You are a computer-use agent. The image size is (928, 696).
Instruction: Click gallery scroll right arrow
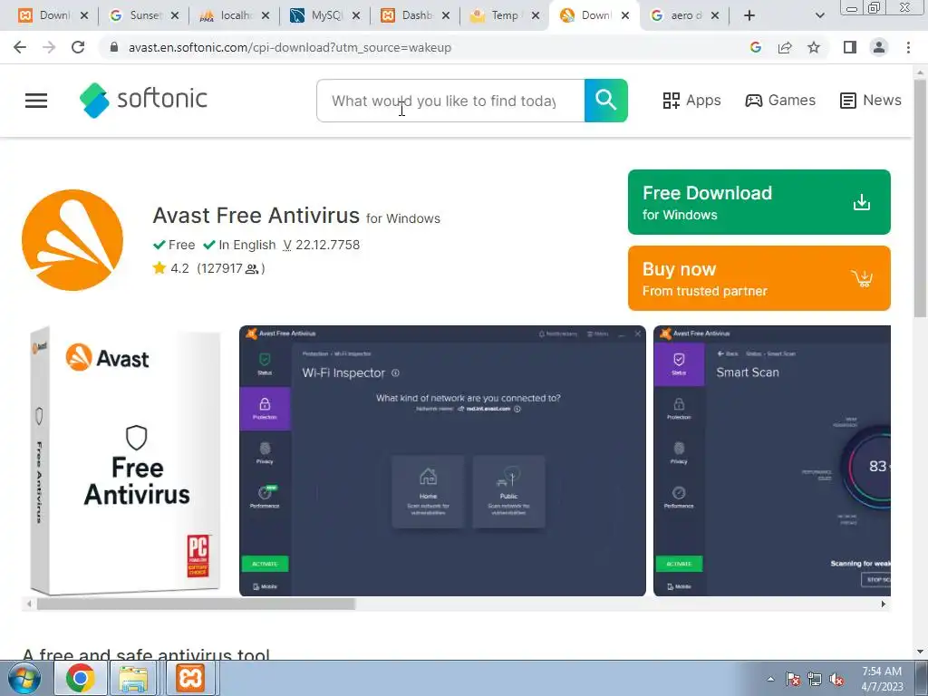(883, 604)
